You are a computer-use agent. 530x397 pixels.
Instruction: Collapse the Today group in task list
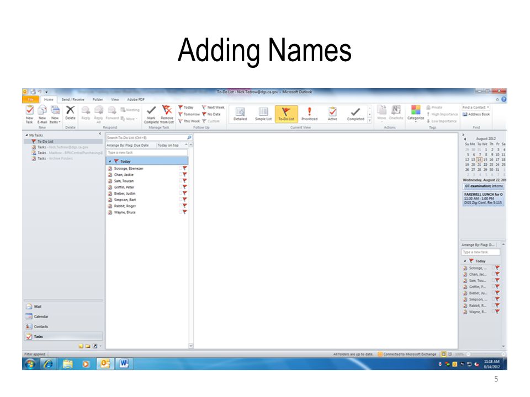[110, 162]
